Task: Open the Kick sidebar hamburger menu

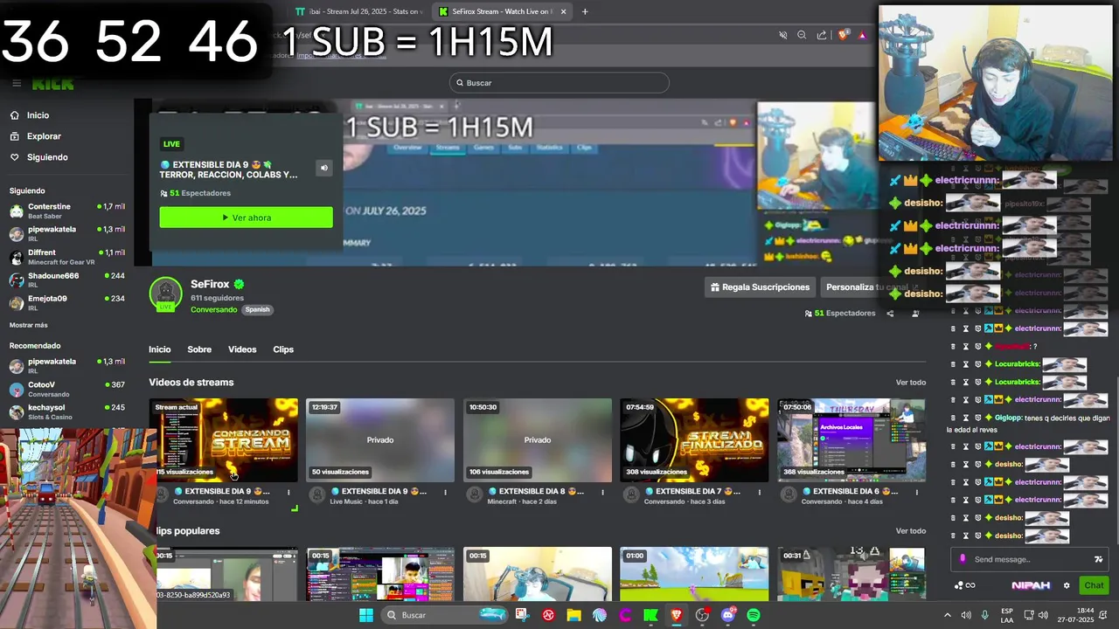Action: pyautogui.click(x=17, y=84)
